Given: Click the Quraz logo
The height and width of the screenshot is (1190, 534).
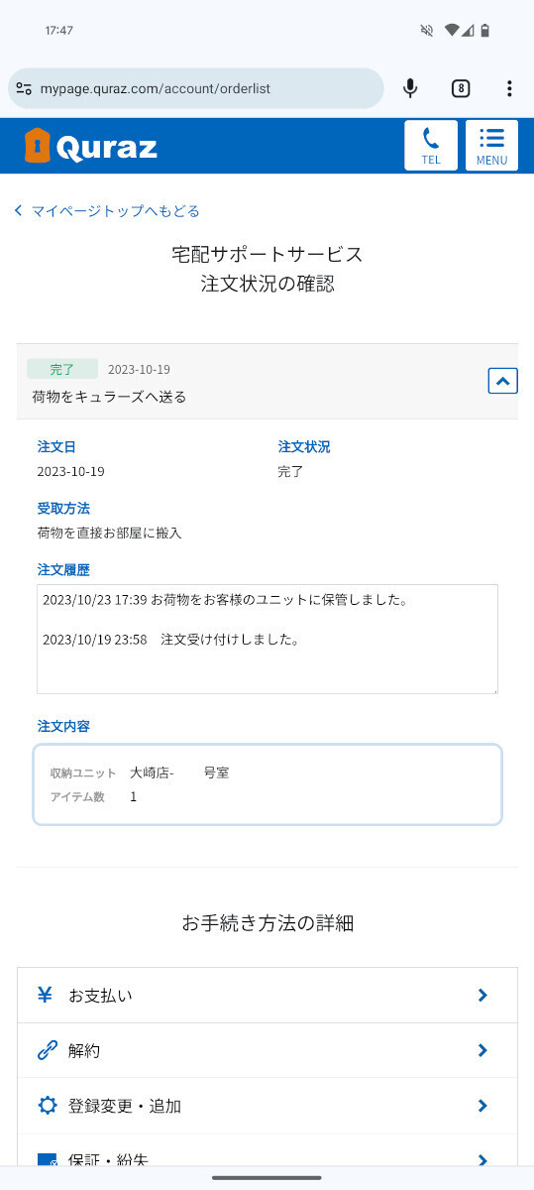Looking at the screenshot, I should (90, 146).
